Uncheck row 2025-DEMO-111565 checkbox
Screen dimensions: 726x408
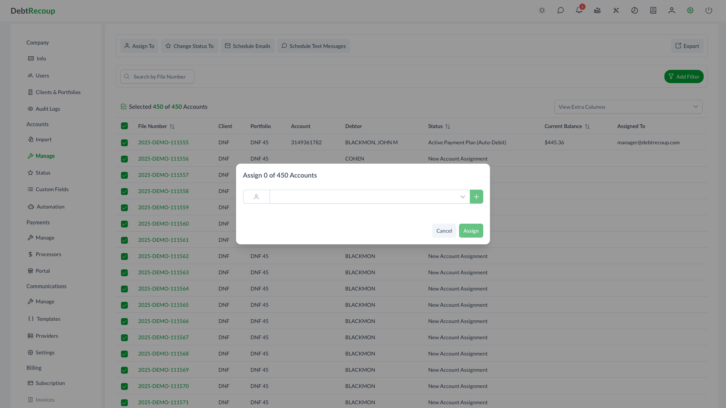124,305
